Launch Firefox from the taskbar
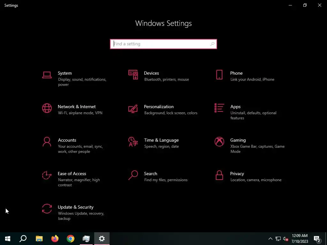 tap(55, 239)
